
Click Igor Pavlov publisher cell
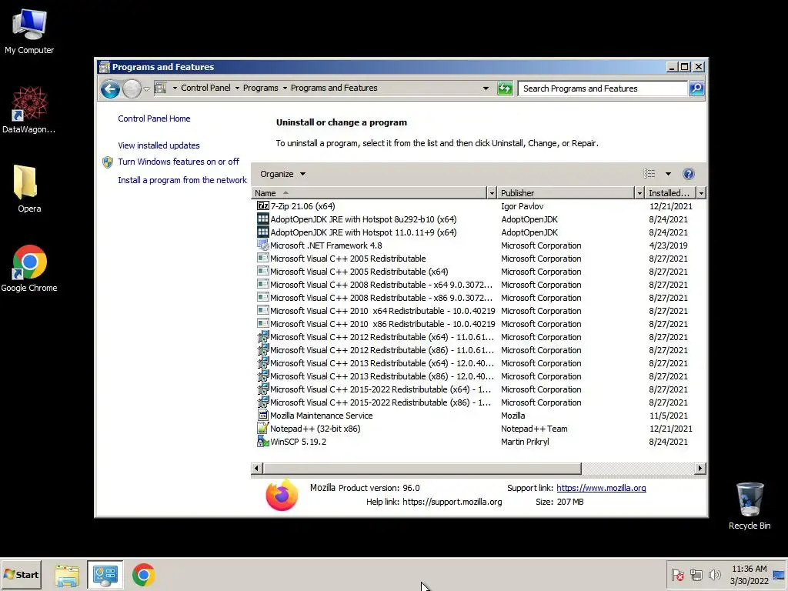pyautogui.click(x=523, y=206)
